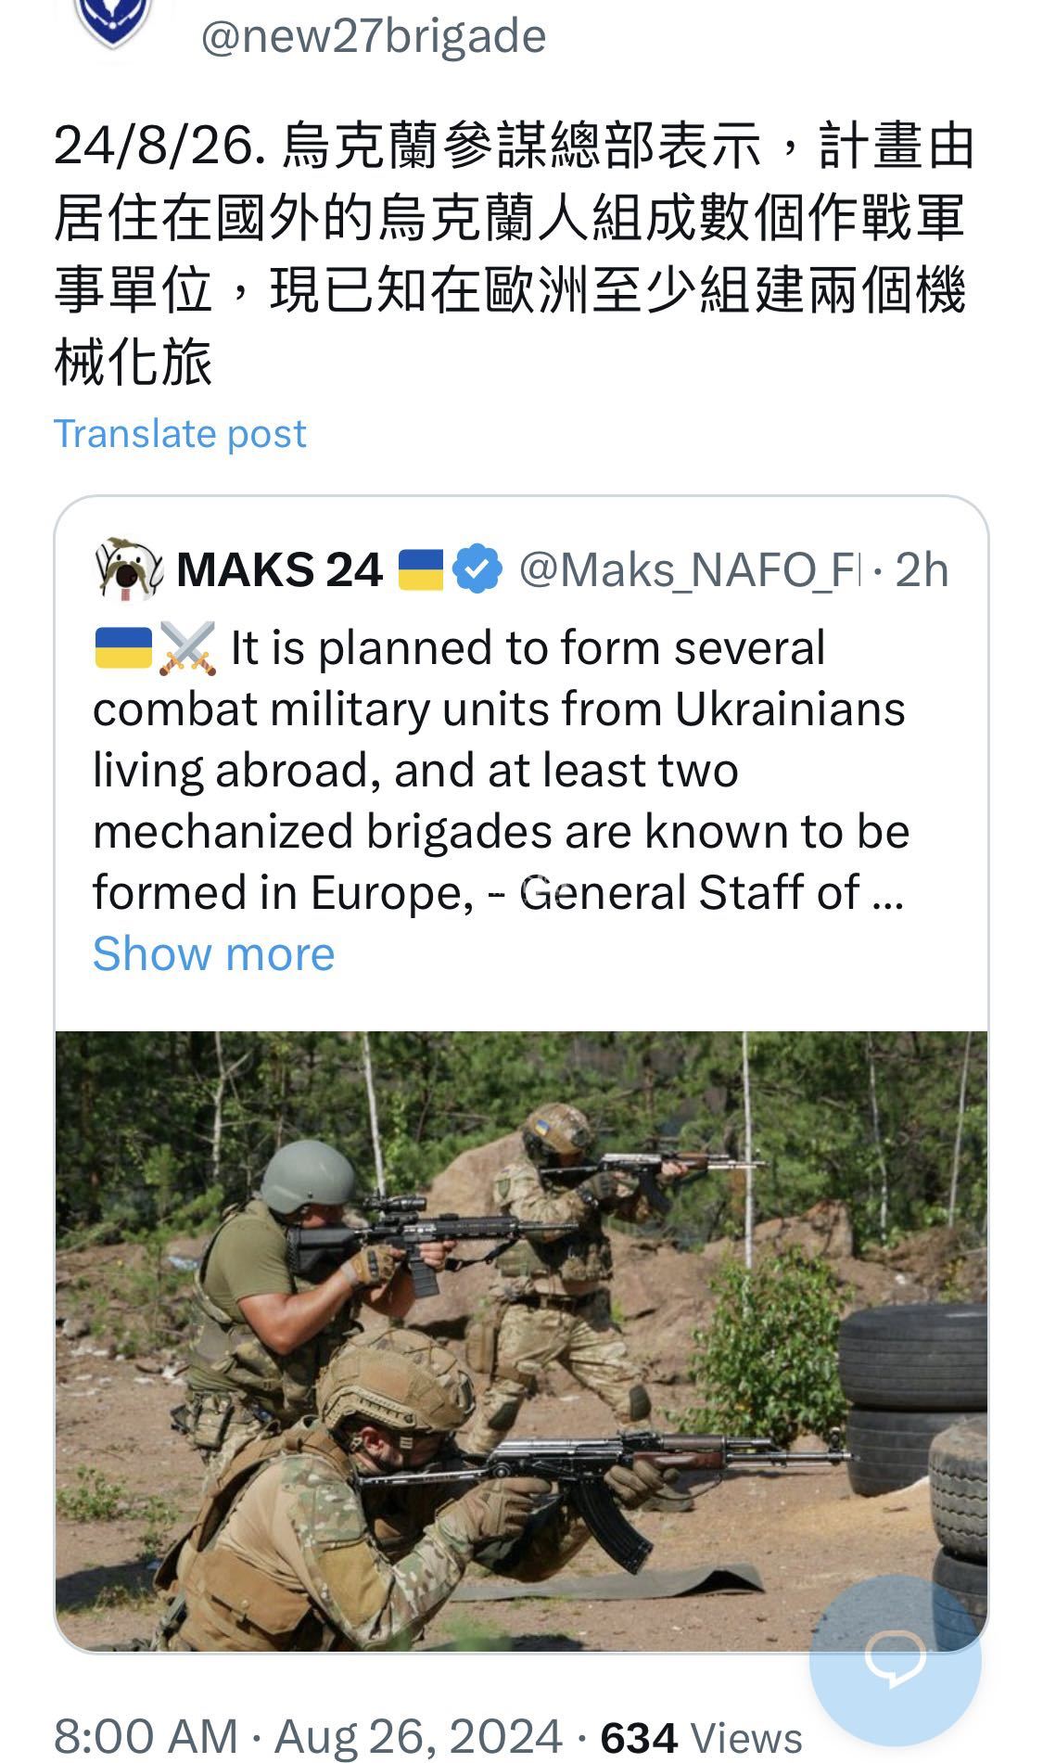Click the blue verified badge
The width and height of the screenshot is (1043, 1763).
pyautogui.click(x=478, y=569)
